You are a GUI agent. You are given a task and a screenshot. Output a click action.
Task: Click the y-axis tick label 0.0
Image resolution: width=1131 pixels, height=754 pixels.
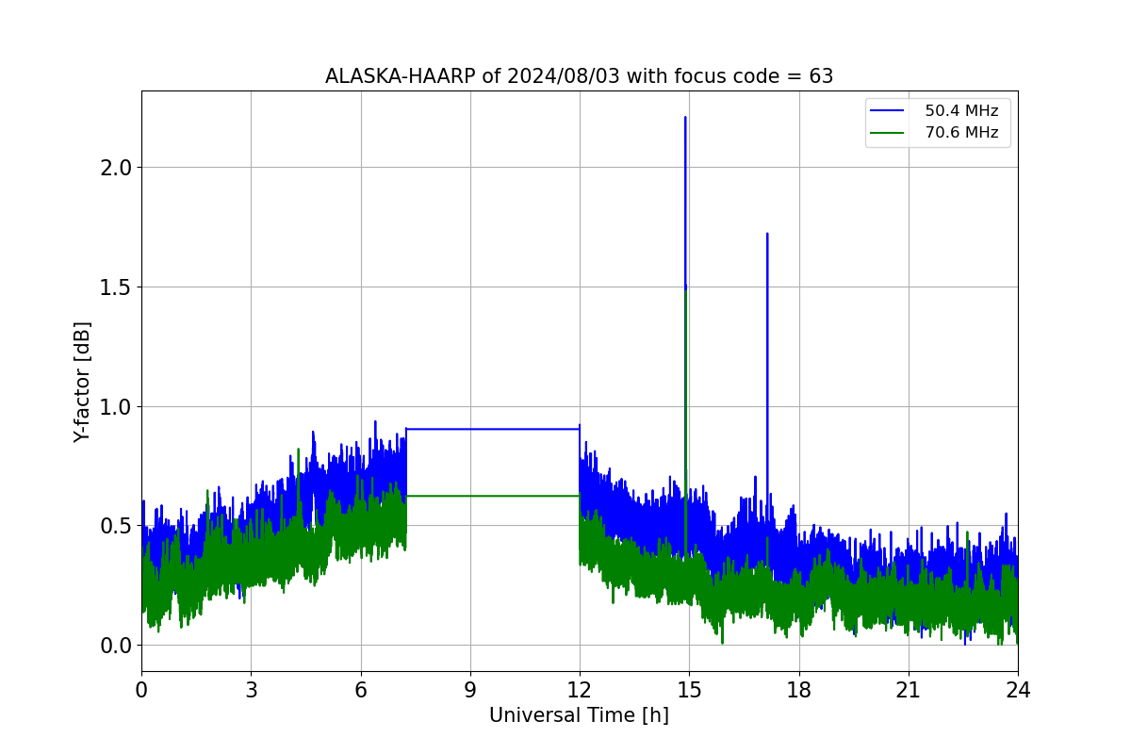tap(116, 646)
